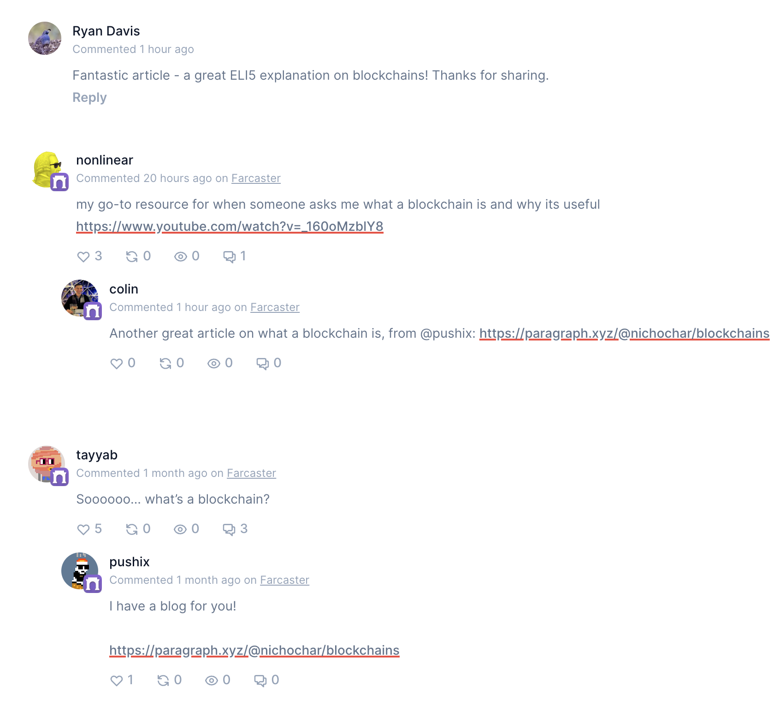Click the recast icon on colin's comment

tap(165, 364)
